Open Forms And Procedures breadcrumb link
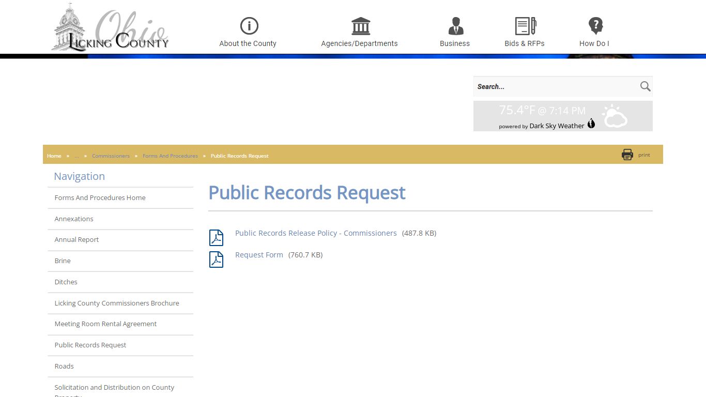 click(x=170, y=156)
